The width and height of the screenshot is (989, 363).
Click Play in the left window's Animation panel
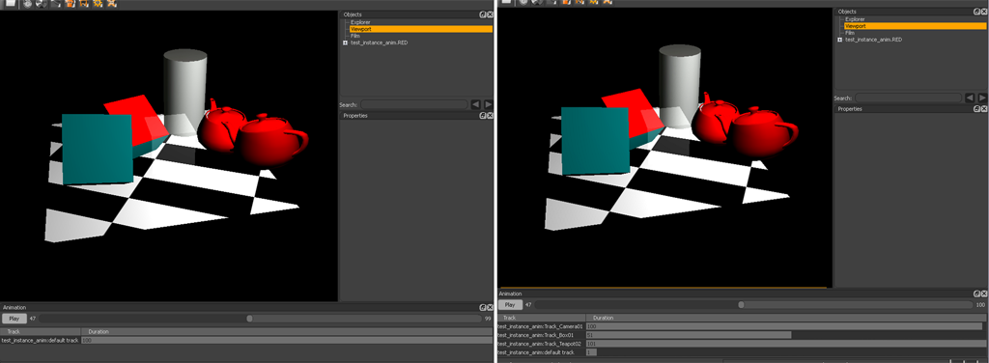coord(14,319)
